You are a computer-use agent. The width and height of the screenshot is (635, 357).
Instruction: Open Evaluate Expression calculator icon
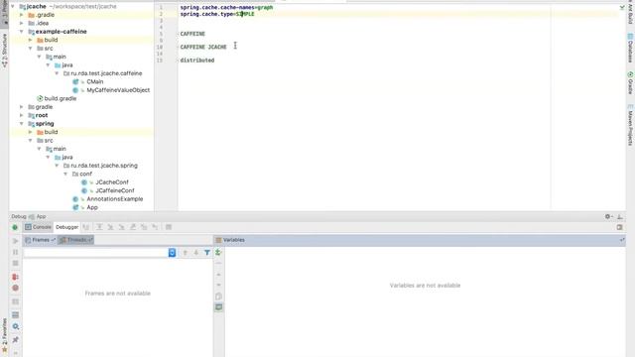click(x=169, y=227)
